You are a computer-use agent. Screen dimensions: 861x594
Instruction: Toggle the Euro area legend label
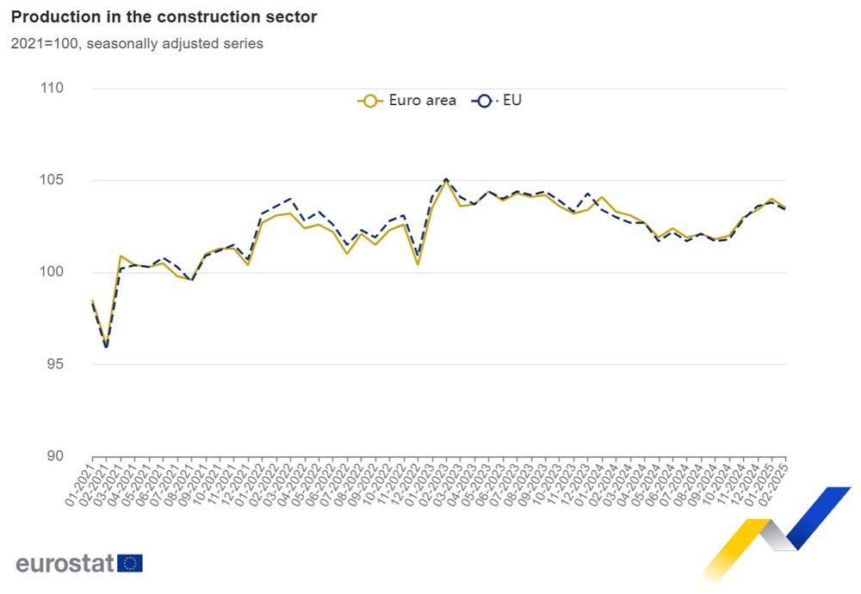coord(422,101)
